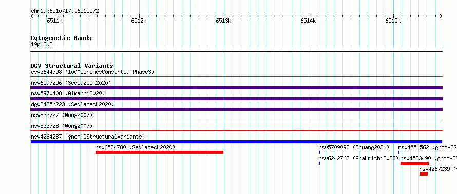Open variant nsv5709098 (Chuang2021)
The image size is (457, 194).
tap(354, 147)
